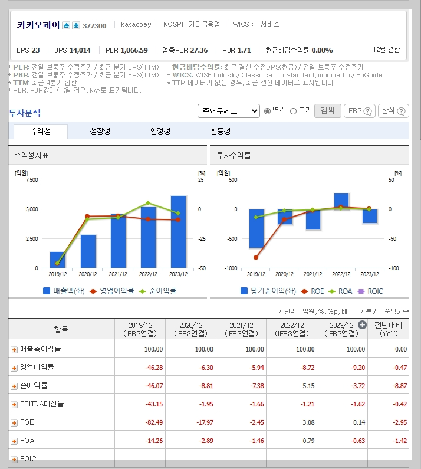Open the home icon next to 카카오페이
421x469 pixels.
pyautogui.click(x=66, y=26)
